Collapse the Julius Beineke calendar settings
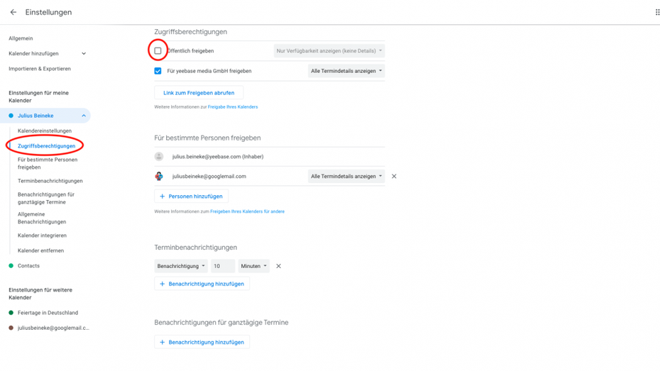The width and height of the screenshot is (660, 371). coord(84,116)
